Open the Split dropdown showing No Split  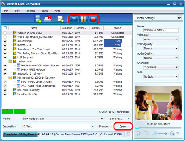click(x=161, y=76)
